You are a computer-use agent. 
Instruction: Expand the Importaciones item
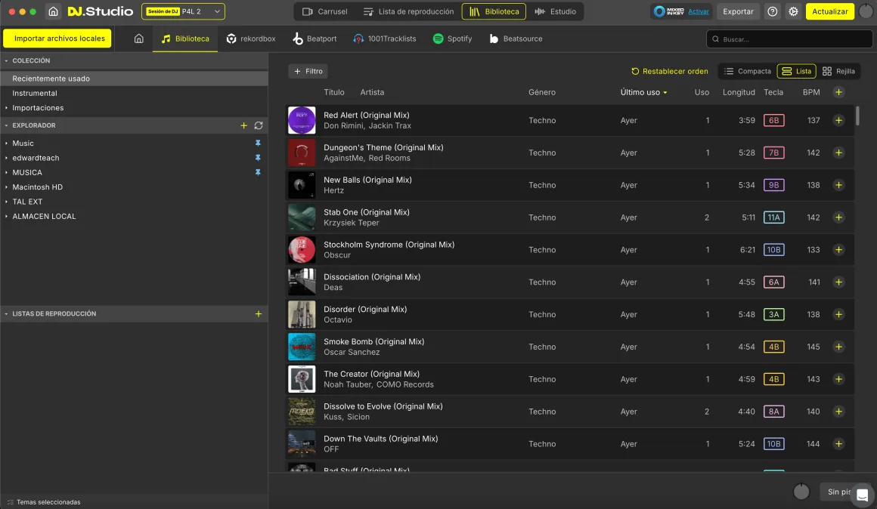(x=6, y=108)
